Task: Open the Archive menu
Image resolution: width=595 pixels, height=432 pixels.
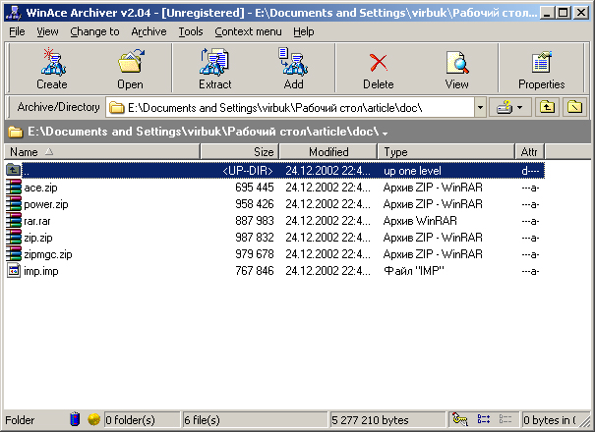Action: (149, 31)
